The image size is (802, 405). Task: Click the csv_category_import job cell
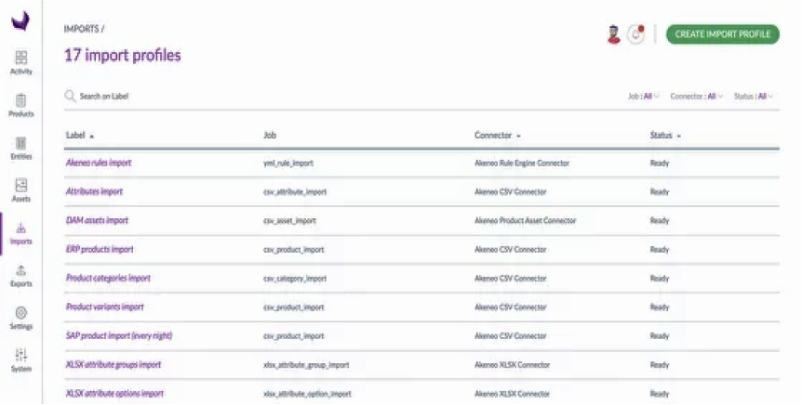[x=295, y=279]
